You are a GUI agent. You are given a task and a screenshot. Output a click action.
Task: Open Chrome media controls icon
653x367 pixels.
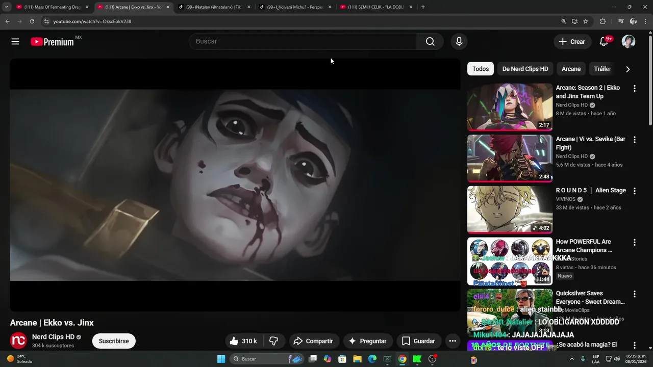pos(621,21)
